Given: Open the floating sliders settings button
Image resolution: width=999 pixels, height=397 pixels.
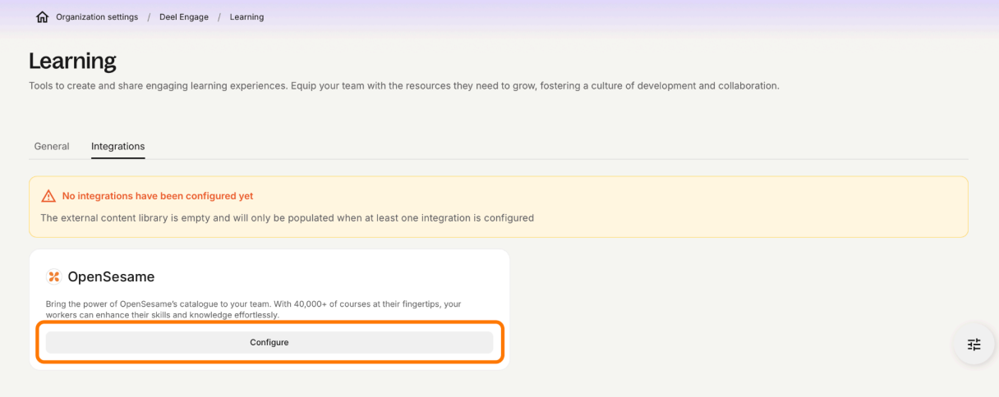Looking at the screenshot, I should (x=974, y=345).
